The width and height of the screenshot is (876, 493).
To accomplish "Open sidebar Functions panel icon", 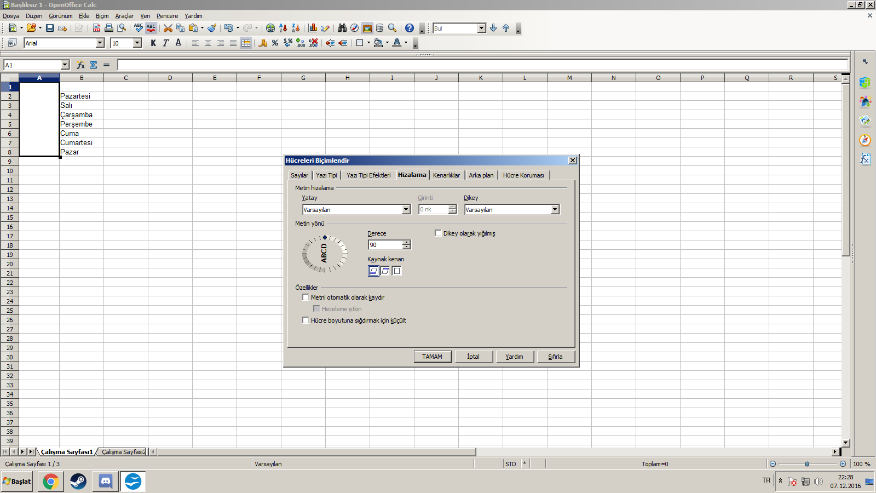I will (x=865, y=159).
